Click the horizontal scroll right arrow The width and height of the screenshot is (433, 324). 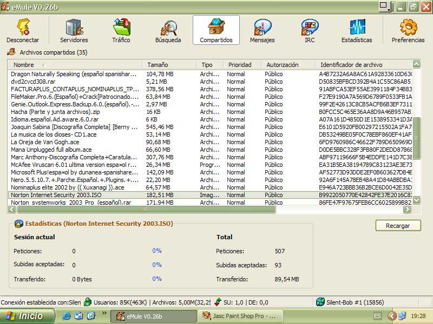pyautogui.click(x=408, y=210)
